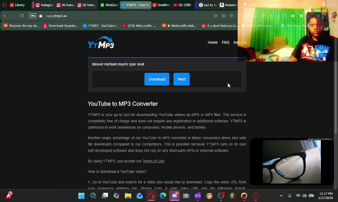Image resolution: width=338 pixels, height=202 pixels.
Task: Open Wi-Fi network tray icon
Action: tap(298, 196)
